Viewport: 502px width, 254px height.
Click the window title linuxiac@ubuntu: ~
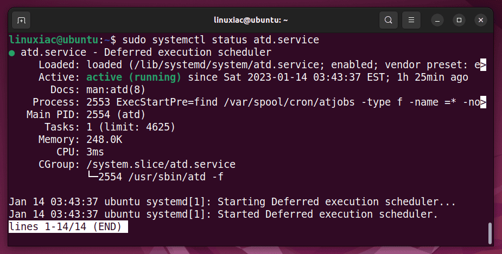point(251,20)
